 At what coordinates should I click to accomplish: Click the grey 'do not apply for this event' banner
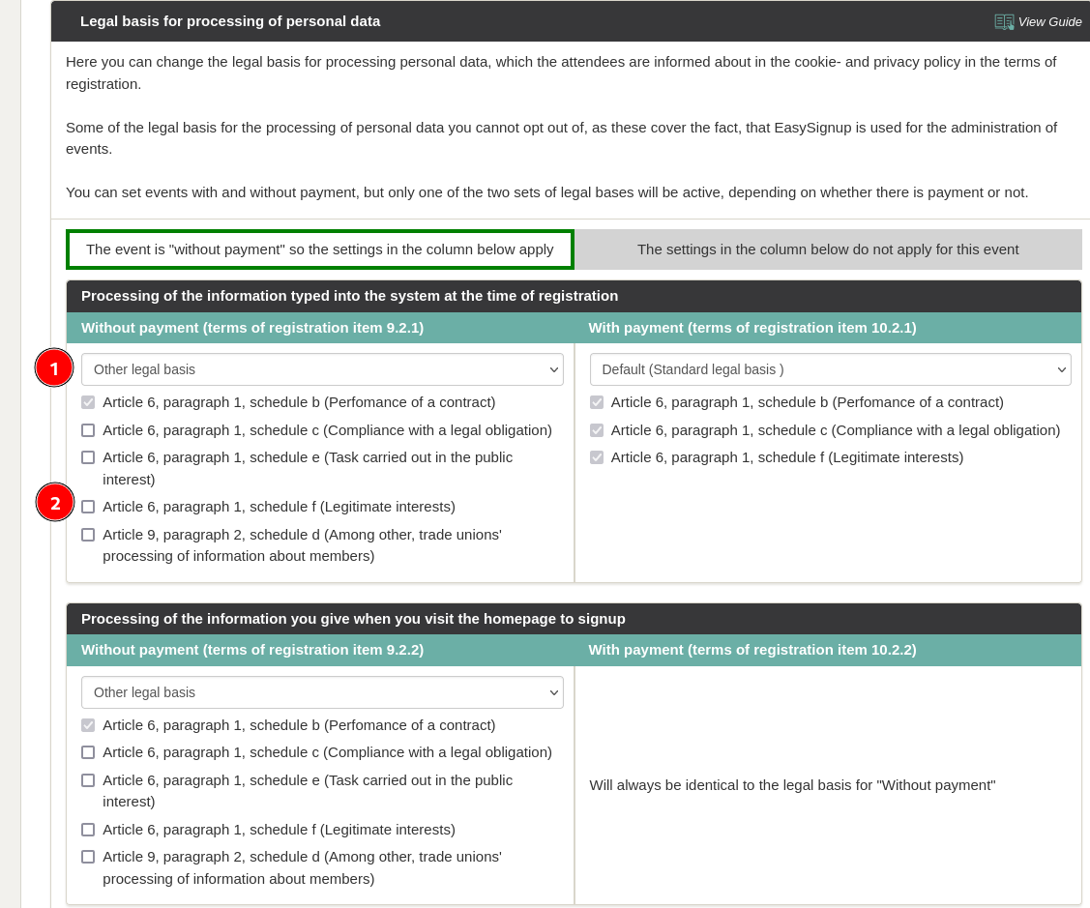point(828,249)
